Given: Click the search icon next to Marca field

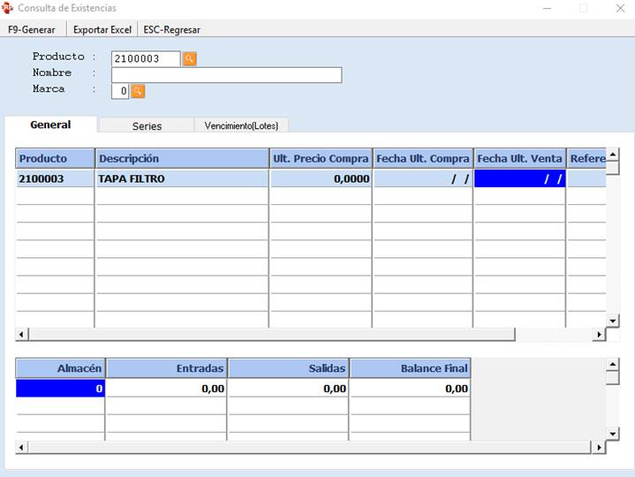Looking at the screenshot, I should (138, 91).
